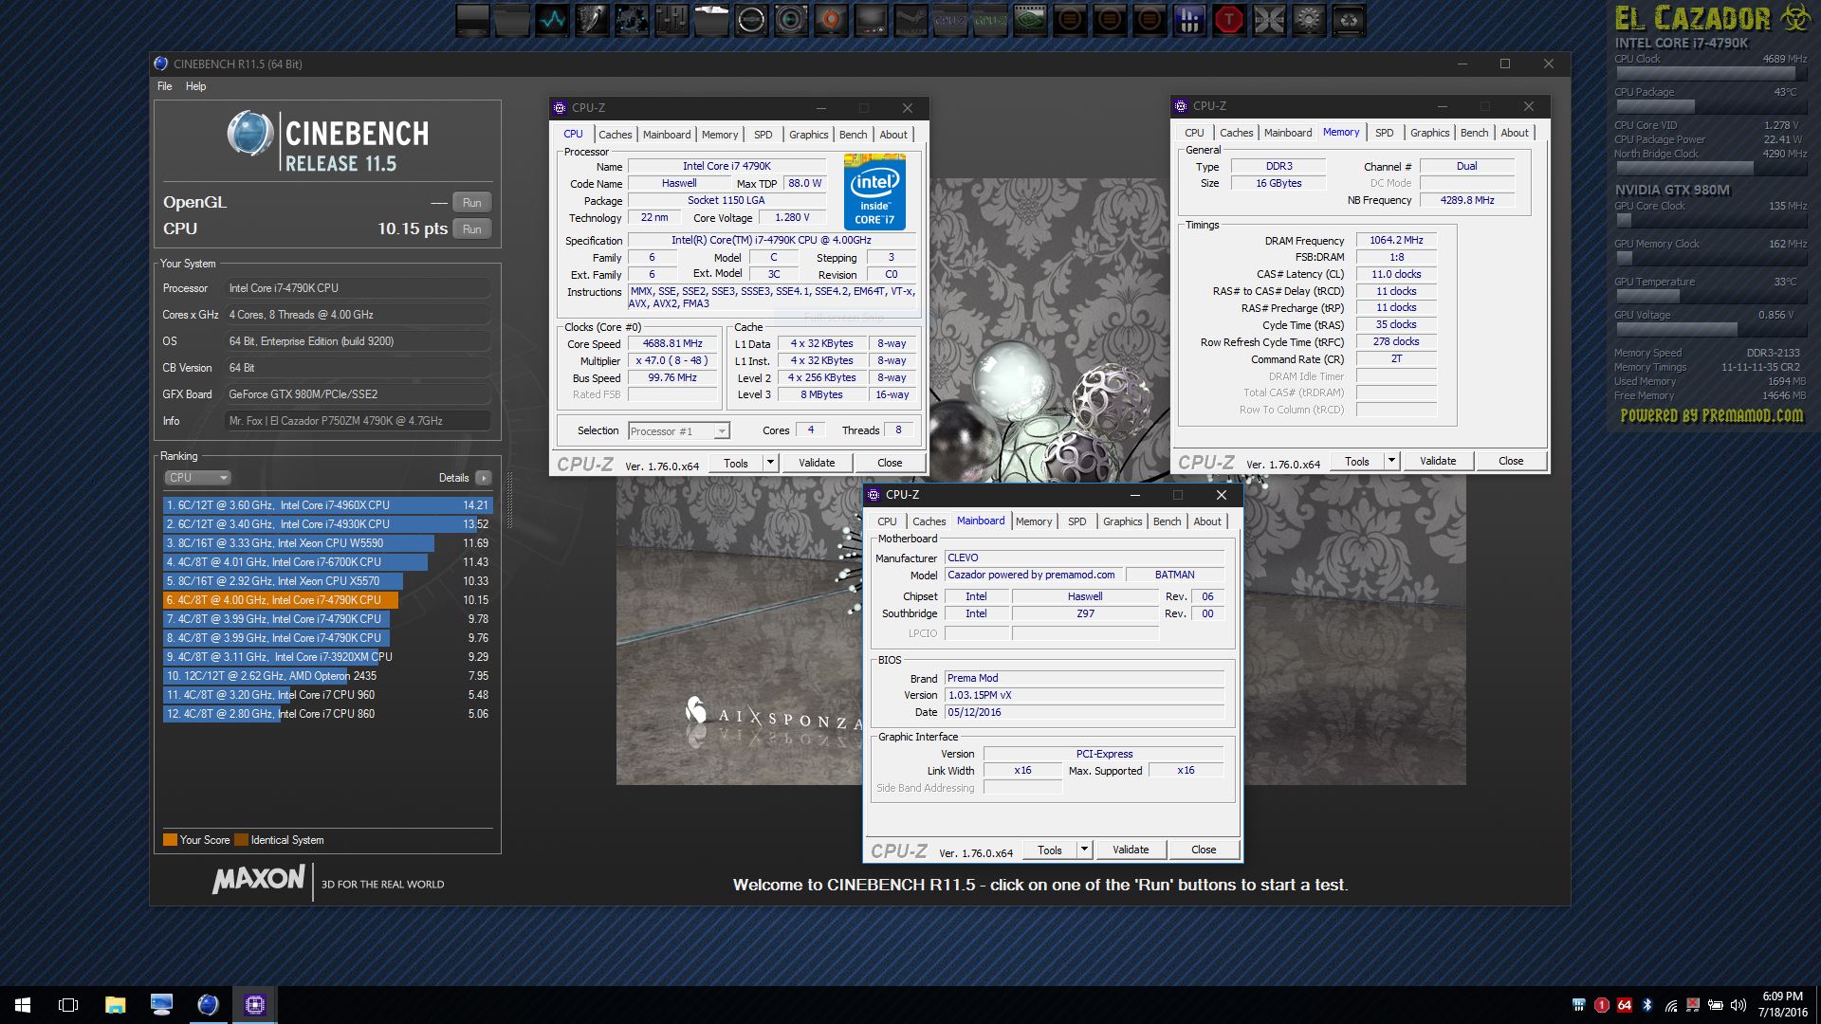Select ranking row i7-3920XM CPU

(x=327, y=657)
